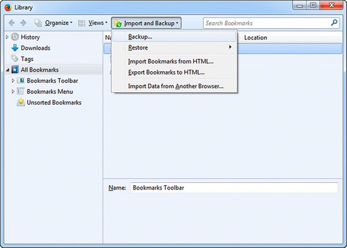
Task: Choose Export Bookmarks to HTML...
Action: [x=175, y=72]
